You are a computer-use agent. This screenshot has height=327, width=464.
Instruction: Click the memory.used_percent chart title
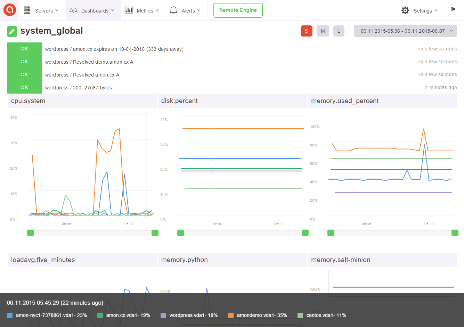point(345,101)
